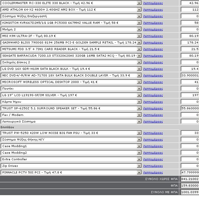
Task: Expand the Case Modding2 dropdown
Action: pos(71,153)
